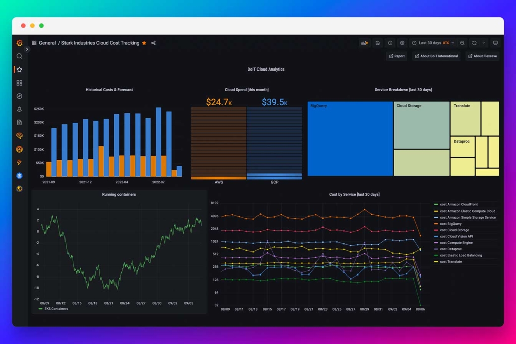Share the dashboard via share icon
The width and height of the screenshot is (516, 344).
click(153, 43)
